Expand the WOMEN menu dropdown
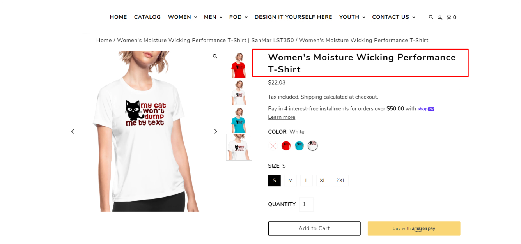Image resolution: width=521 pixels, height=244 pixels. pyautogui.click(x=182, y=17)
